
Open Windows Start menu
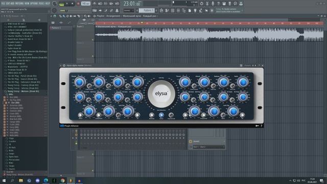click(x=4, y=180)
